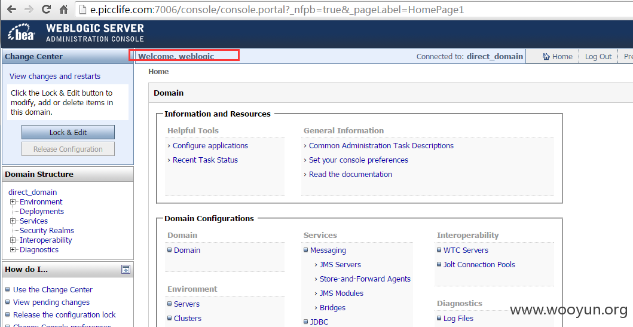The height and width of the screenshot is (327, 633).
Task: Expand the Interoperability tree node
Action: point(13,240)
